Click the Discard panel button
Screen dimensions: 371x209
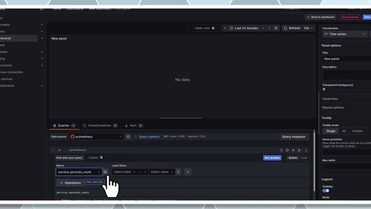coord(350,17)
